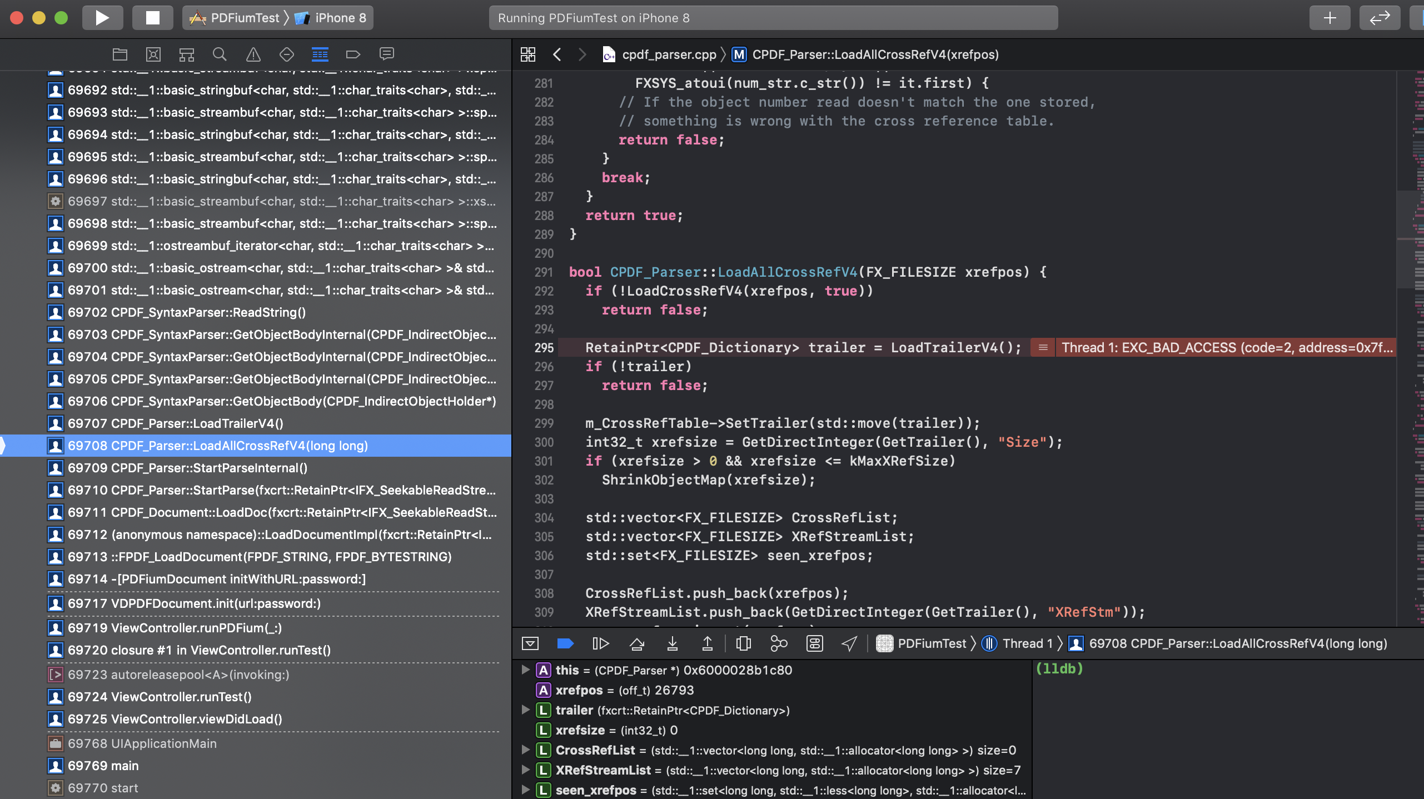This screenshot has width=1424, height=799.
Task: Open the Project navigator folder icon
Action: [120, 54]
